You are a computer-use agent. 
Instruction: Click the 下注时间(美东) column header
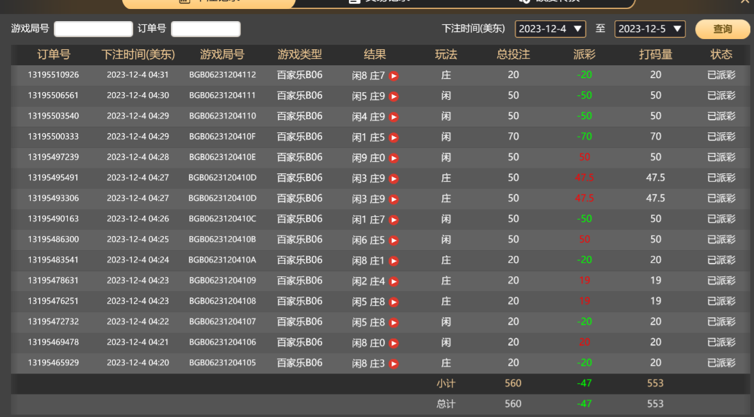[x=138, y=55]
